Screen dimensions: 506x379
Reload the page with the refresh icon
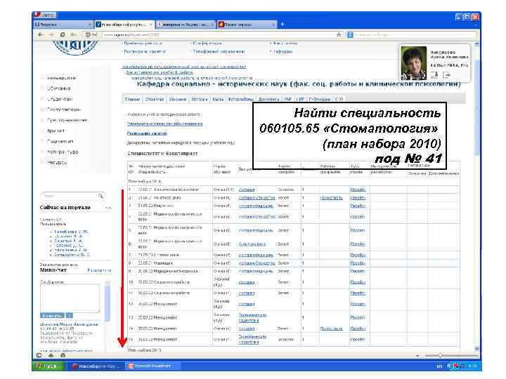63,34
